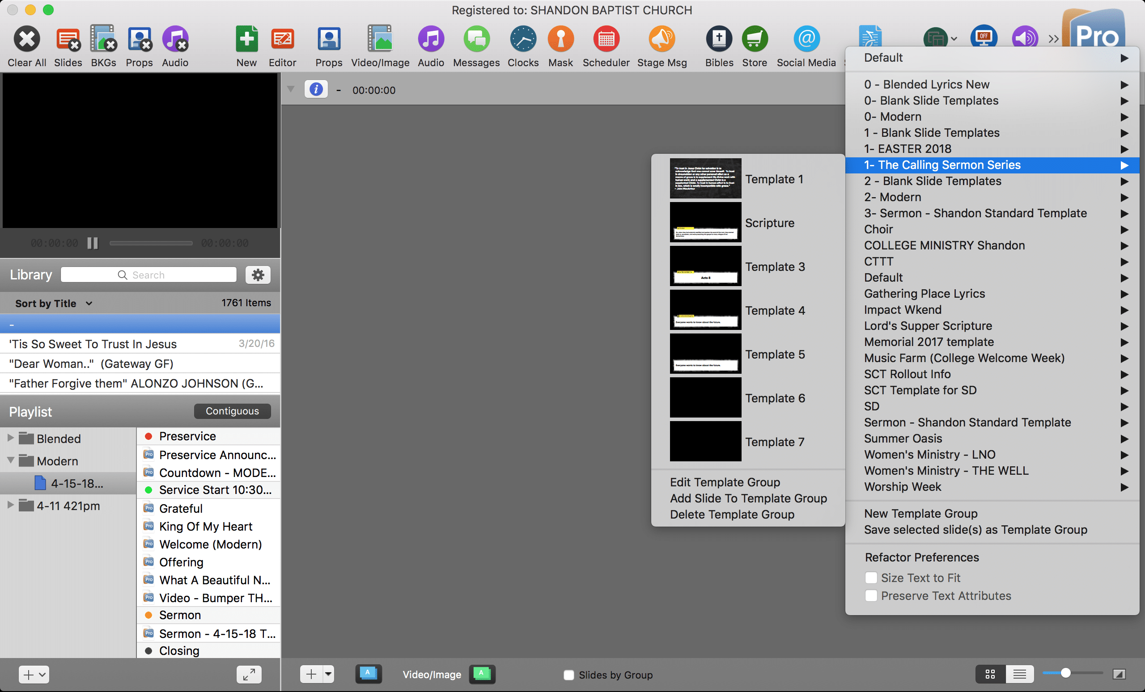Viewport: 1145px width, 692px height.
Task: Open the Props panel icon
Action: click(x=329, y=38)
